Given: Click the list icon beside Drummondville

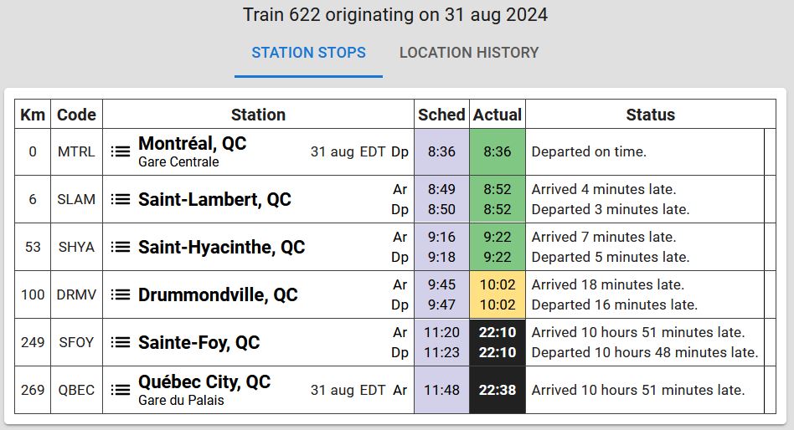Looking at the screenshot, I should pyautogui.click(x=121, y=294).
